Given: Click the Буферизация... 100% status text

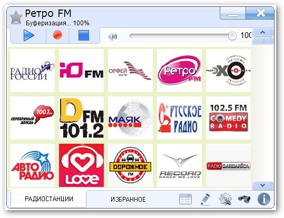Looking at the screenshot, I should click(57, 23).
